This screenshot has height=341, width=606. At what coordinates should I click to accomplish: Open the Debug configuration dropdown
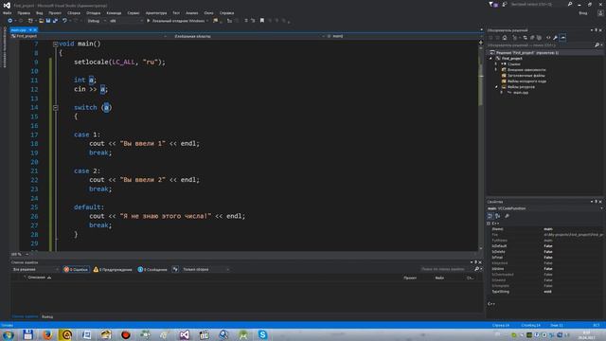(97, 21)
